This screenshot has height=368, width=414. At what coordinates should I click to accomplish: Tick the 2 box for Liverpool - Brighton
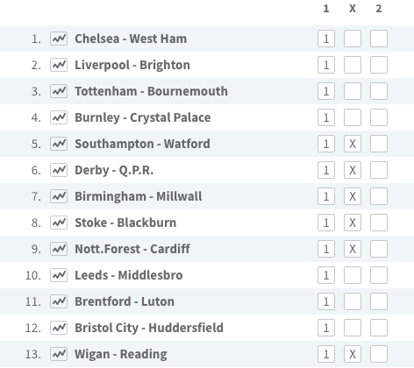point(379,65)
